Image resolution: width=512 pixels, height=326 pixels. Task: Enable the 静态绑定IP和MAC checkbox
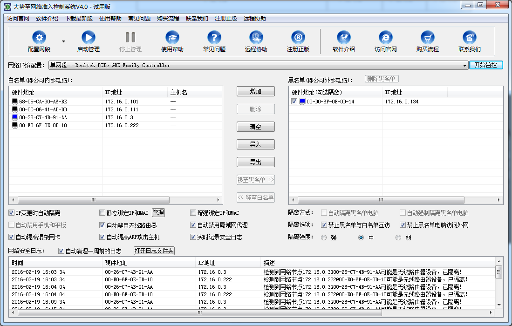102,213
